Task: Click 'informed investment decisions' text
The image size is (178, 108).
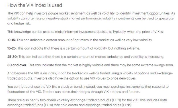Action: click(88, 32)
